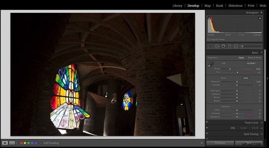Select the B&W tab in HSL panel header
Image resolution: width=269 pixels, height=148 pixels.
[255, 128]
